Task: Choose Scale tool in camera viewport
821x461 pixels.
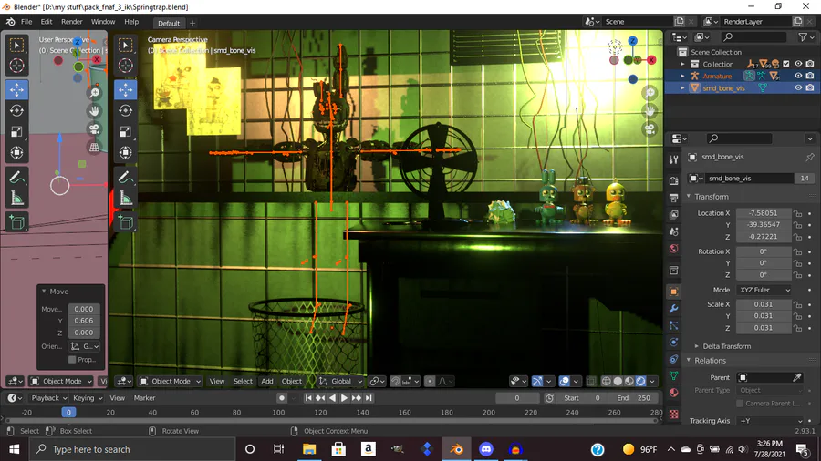Action: pyautogui.click(x=126, y=132)
